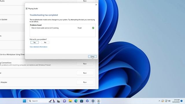
Task: Click the update tray icon
Action: [162, 101]
